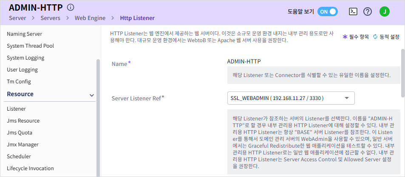Viewport: 405px width, 177px height.
Task: Click the info icon beside ADMIN-HTTP title
Action: coord(70,8)
